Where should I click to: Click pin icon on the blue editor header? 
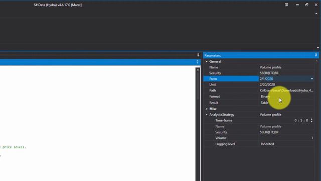tap(197, 62)
